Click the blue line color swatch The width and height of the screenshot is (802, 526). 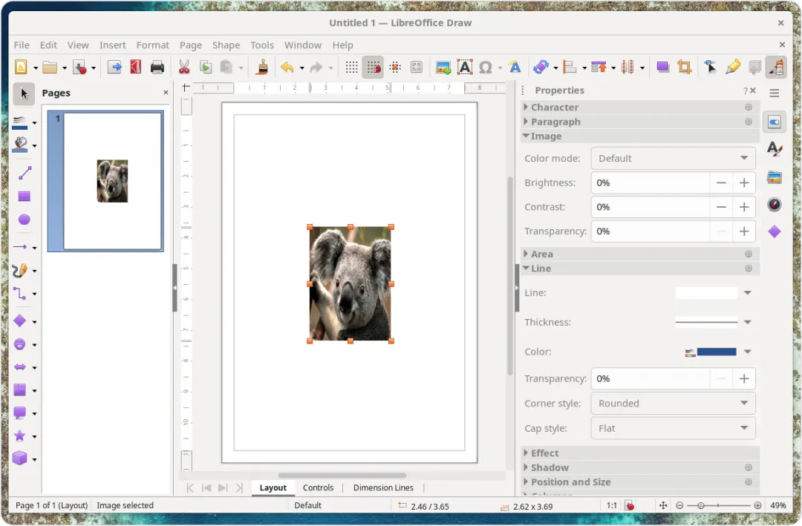[x=716, y=352]
